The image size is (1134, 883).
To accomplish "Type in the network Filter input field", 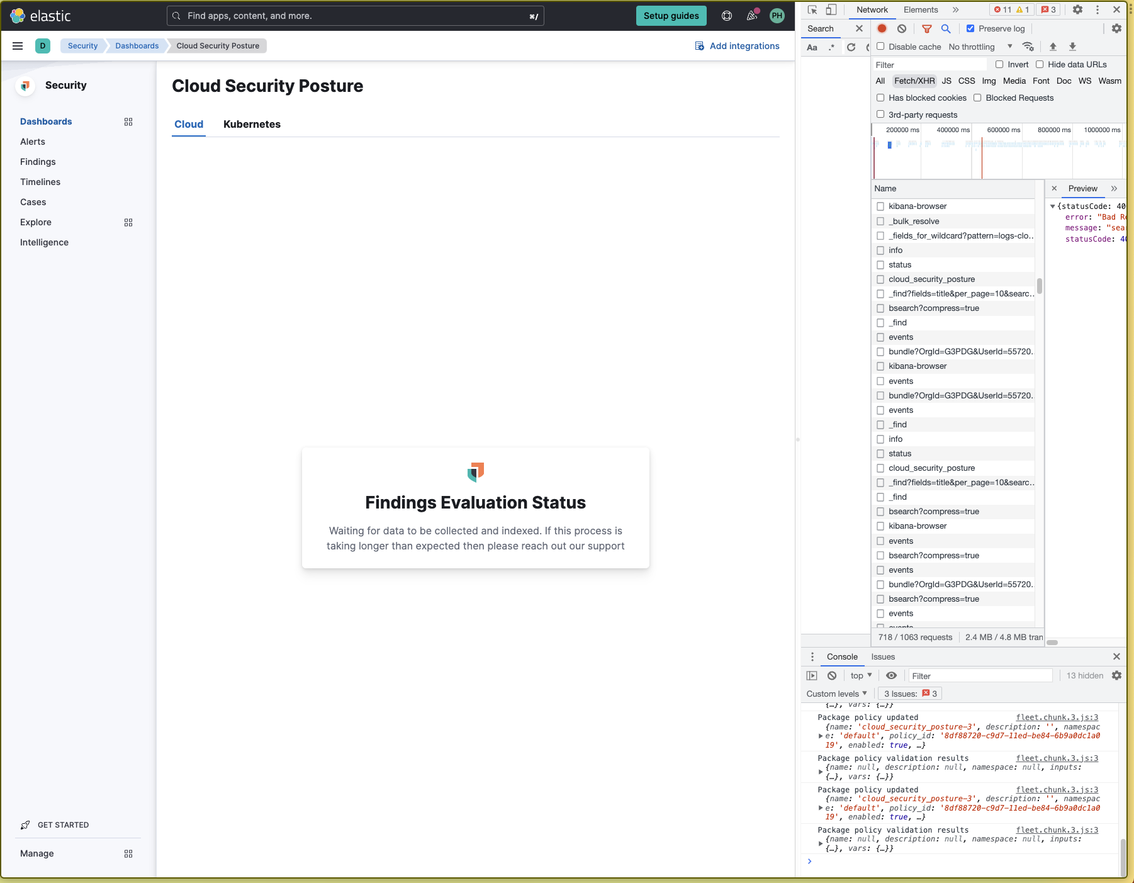I will (928, 64).
